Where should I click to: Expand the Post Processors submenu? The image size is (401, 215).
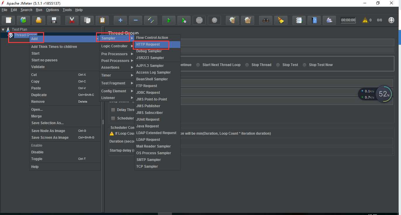(x=116, y=61)
